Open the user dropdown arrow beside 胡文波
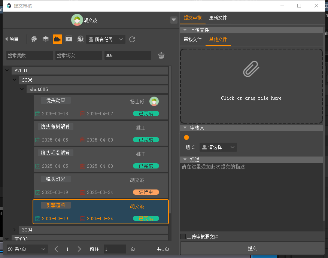 point(174,20)
